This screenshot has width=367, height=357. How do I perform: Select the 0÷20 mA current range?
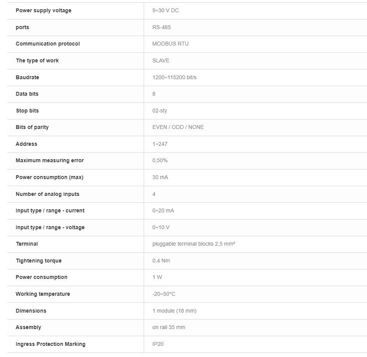pos(163,210)
